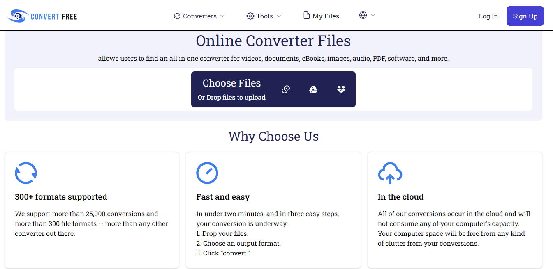553x269 pixels.
Task: Select the Dropbox upload icon
Action: pyautogui.click(x=341, y=89)
